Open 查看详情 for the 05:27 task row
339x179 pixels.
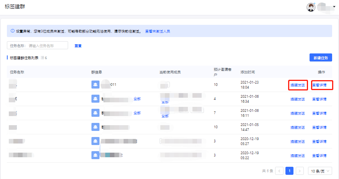click(319, 142)
